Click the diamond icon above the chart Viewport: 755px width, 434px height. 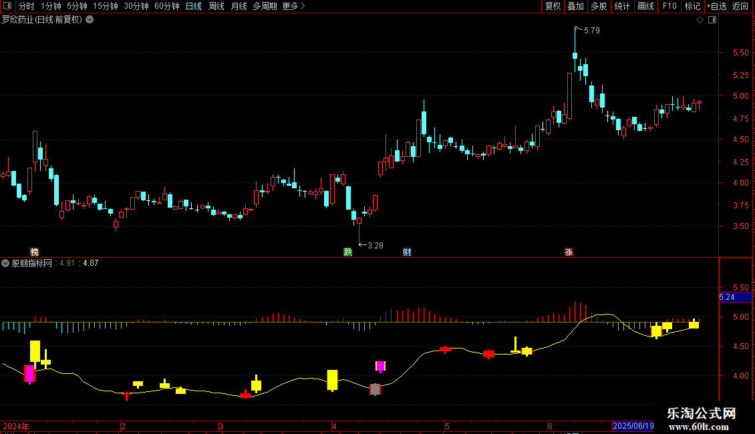coord(700,20)
